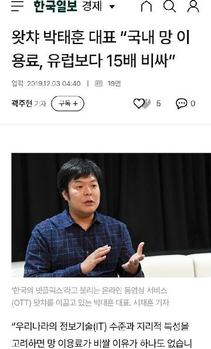Viewport: 211px width, 349px height.
Task: Subscribe with the 구독 + button
Action: click(68, 103)
